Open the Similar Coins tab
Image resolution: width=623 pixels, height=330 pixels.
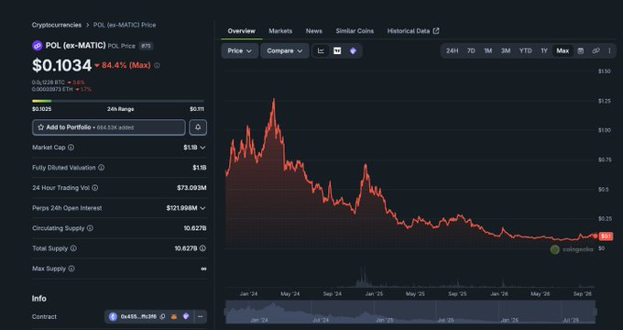355,30
